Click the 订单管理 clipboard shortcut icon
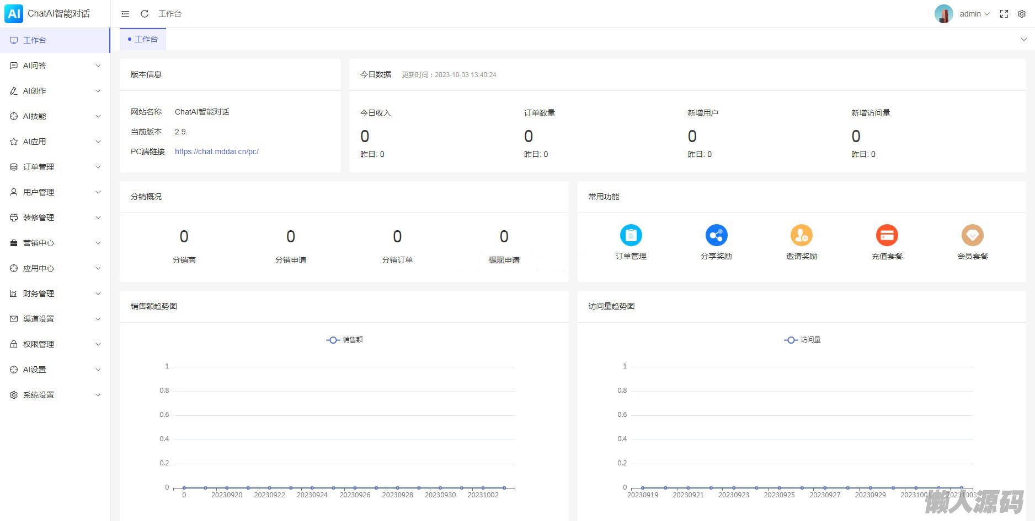This screenshot has width=1035, height=521. 631,235
